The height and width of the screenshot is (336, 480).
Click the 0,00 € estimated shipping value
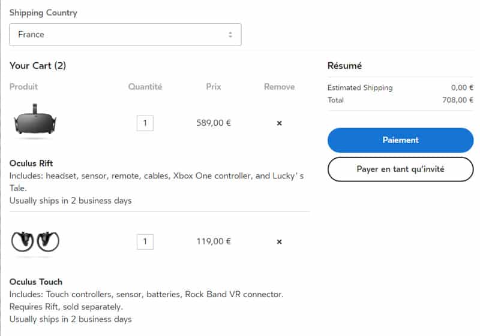(462, 87)
